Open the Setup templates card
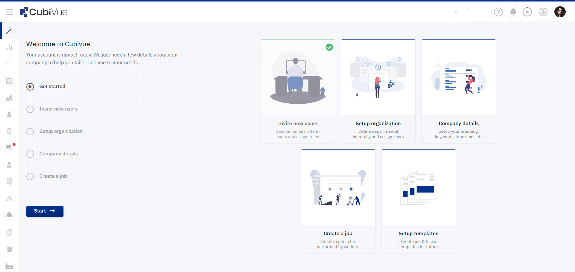 click(x=418, y=201)
